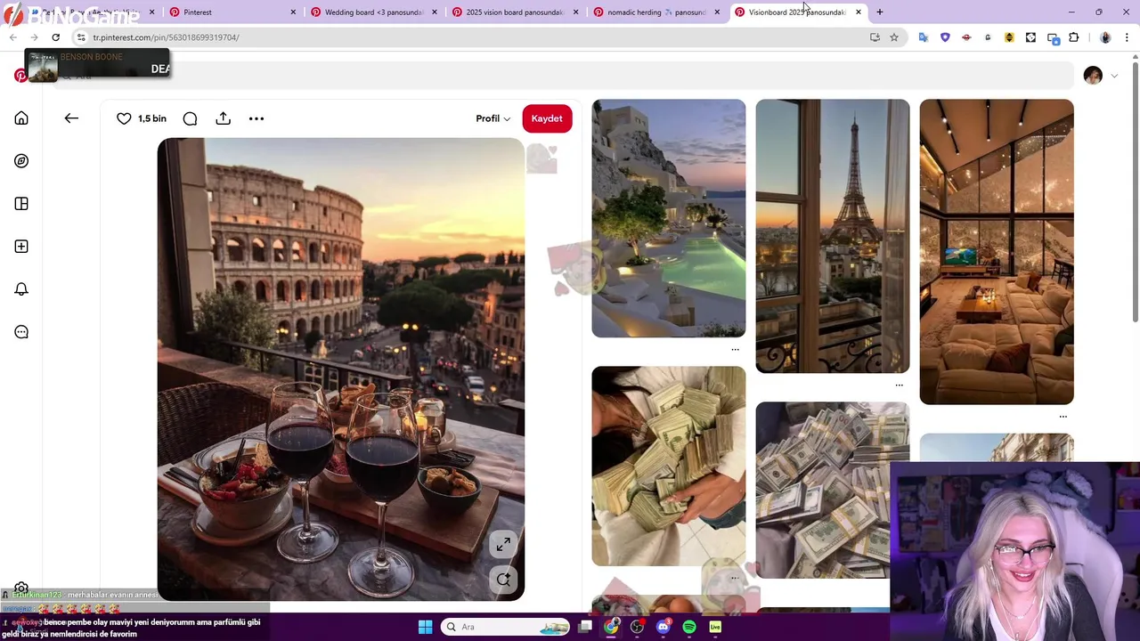The image size is (1140, 641).
Task: Open the Pinterest user profile avatar
Action: [x=1093, y=76]
